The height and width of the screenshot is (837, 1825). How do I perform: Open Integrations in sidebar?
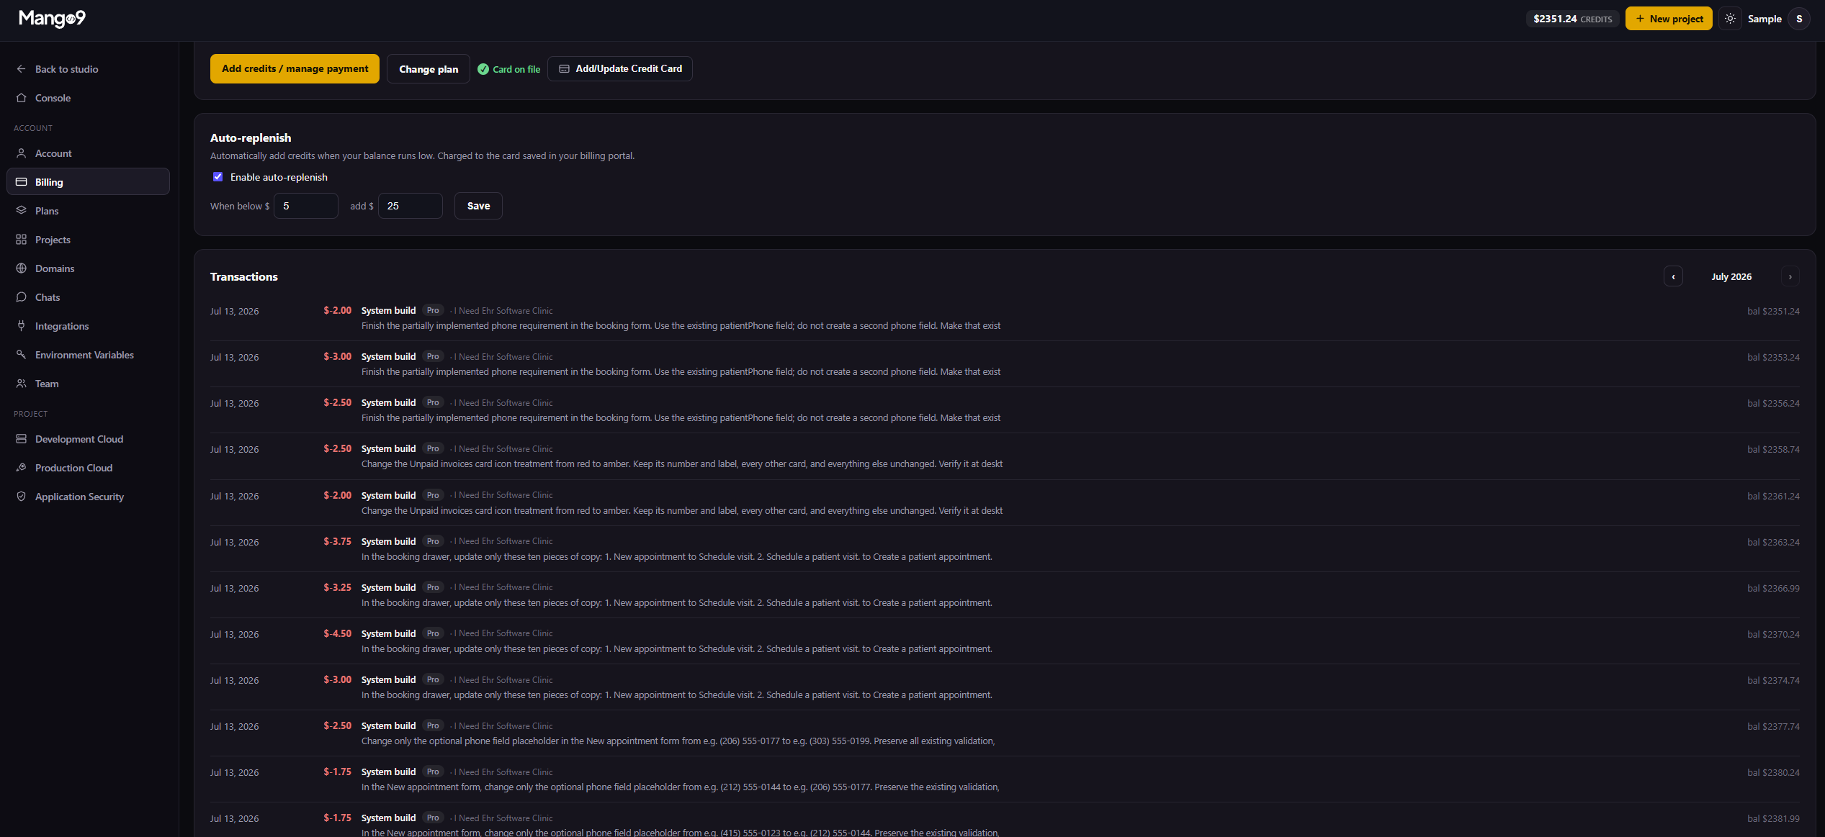coord(88,326)
